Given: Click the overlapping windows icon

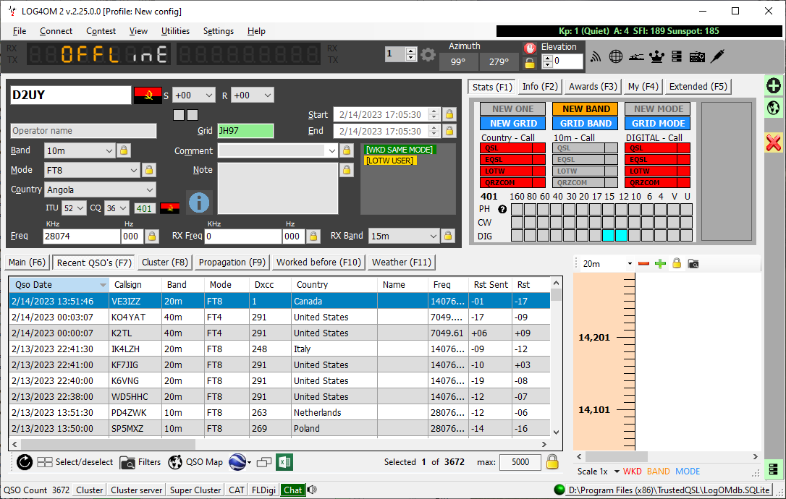Looking at the screenshot, I should tap(263, 462).
